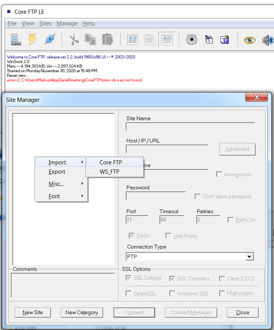Click the Password field
274x330 pixels.
[x=156, y=196]
